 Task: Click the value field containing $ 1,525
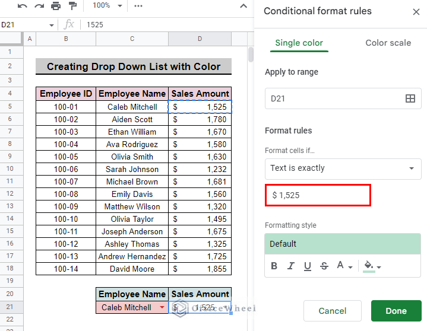(318, 195)
